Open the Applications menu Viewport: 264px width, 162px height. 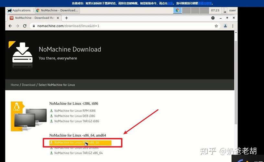[19, 10]
